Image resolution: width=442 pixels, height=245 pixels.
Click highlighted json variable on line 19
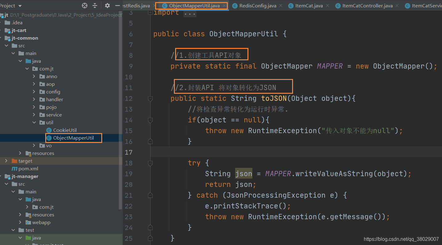244,174
